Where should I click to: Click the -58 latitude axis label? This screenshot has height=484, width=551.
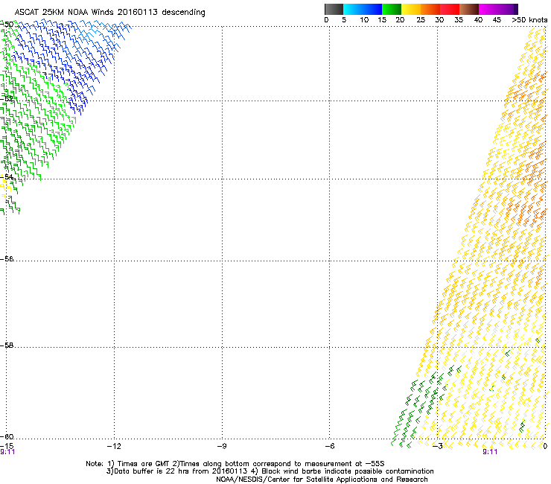[7, 346]
